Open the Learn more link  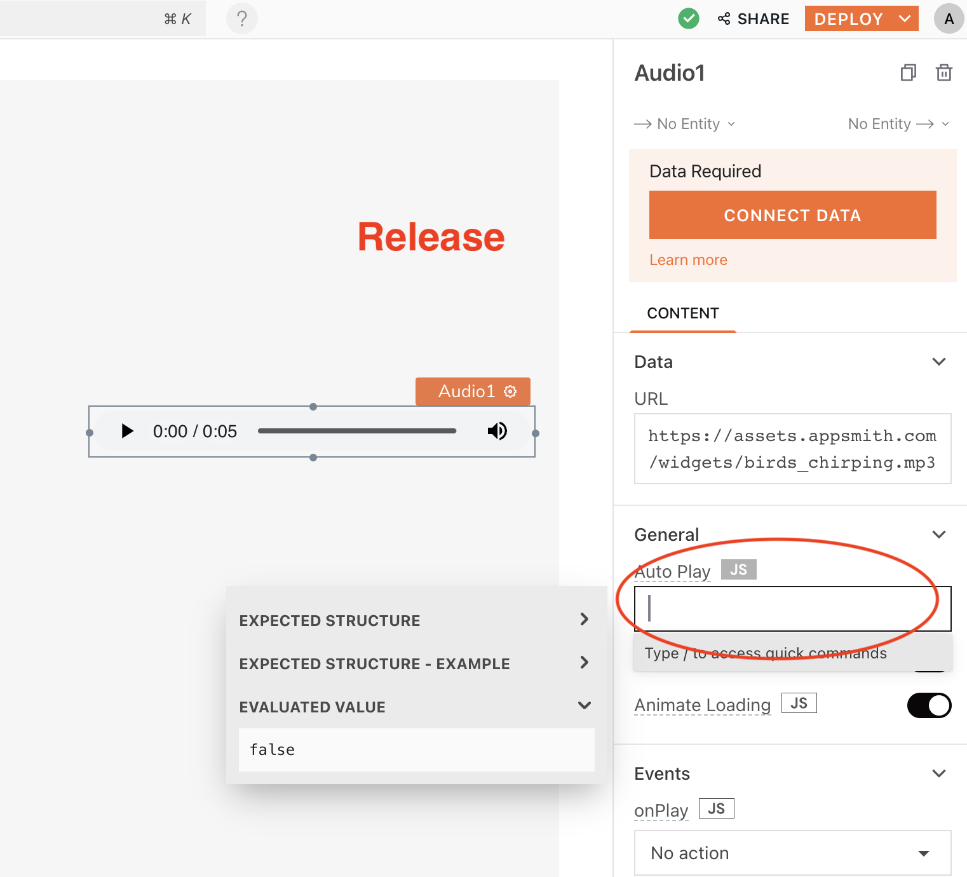tap(688, 259)
